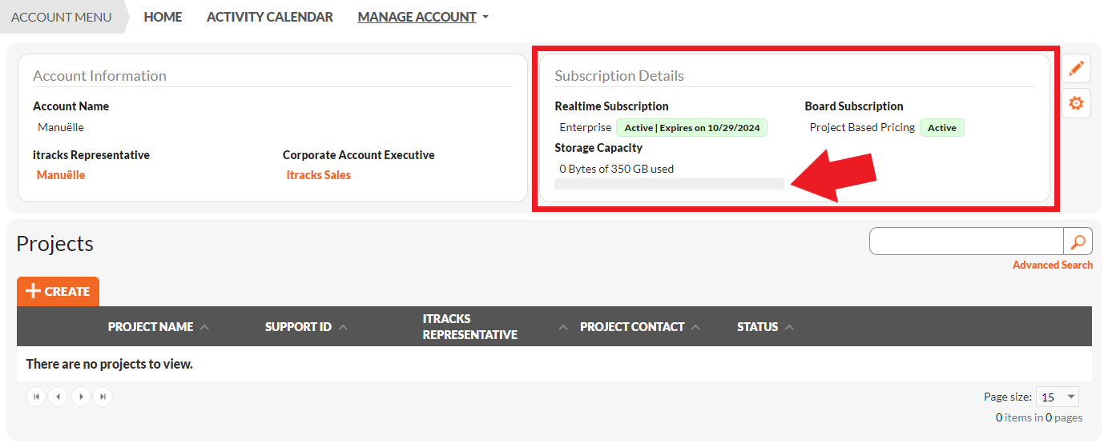Screen dimensions: 1108x447
Task: Open the gear settings icon
Action: pyautogui.click(x=1076, y=104)
